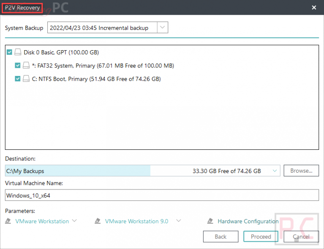Expand the Destination path dropdown chevron
The height and width of the screenshot is (249, 324).
(x=275, y=171)
